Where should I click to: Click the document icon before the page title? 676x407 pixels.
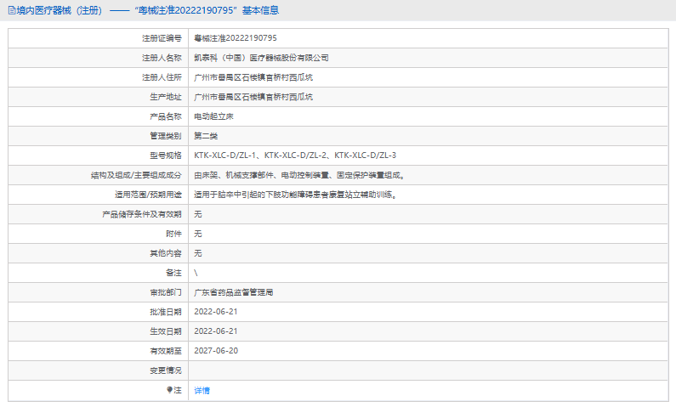pos(12,10)
